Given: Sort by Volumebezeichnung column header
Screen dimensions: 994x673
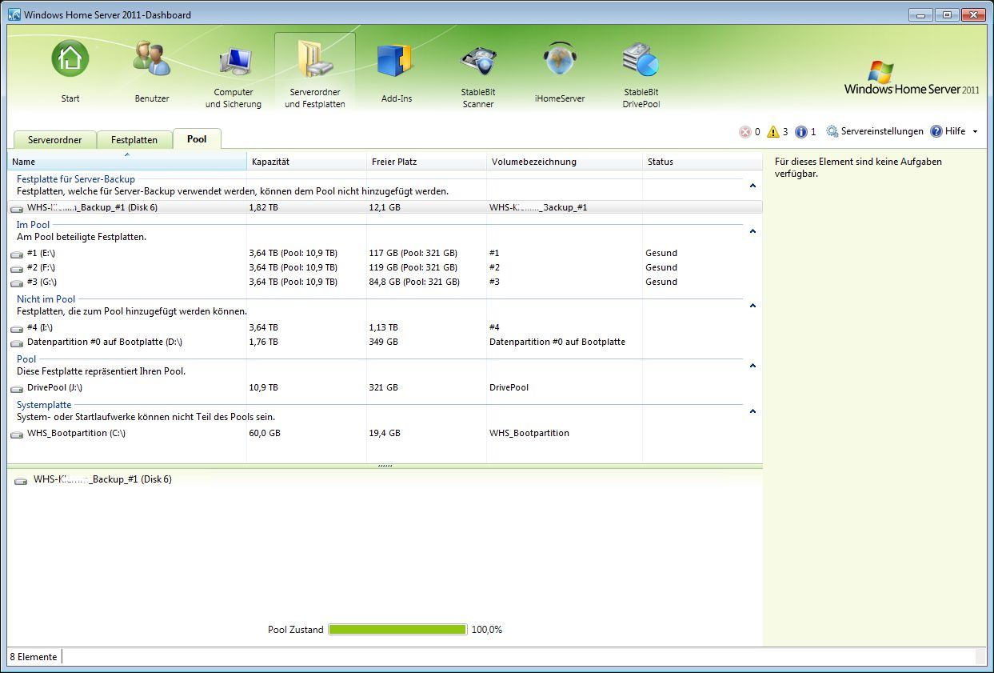Looking at the screenshot, I should (x=565, y=162).
